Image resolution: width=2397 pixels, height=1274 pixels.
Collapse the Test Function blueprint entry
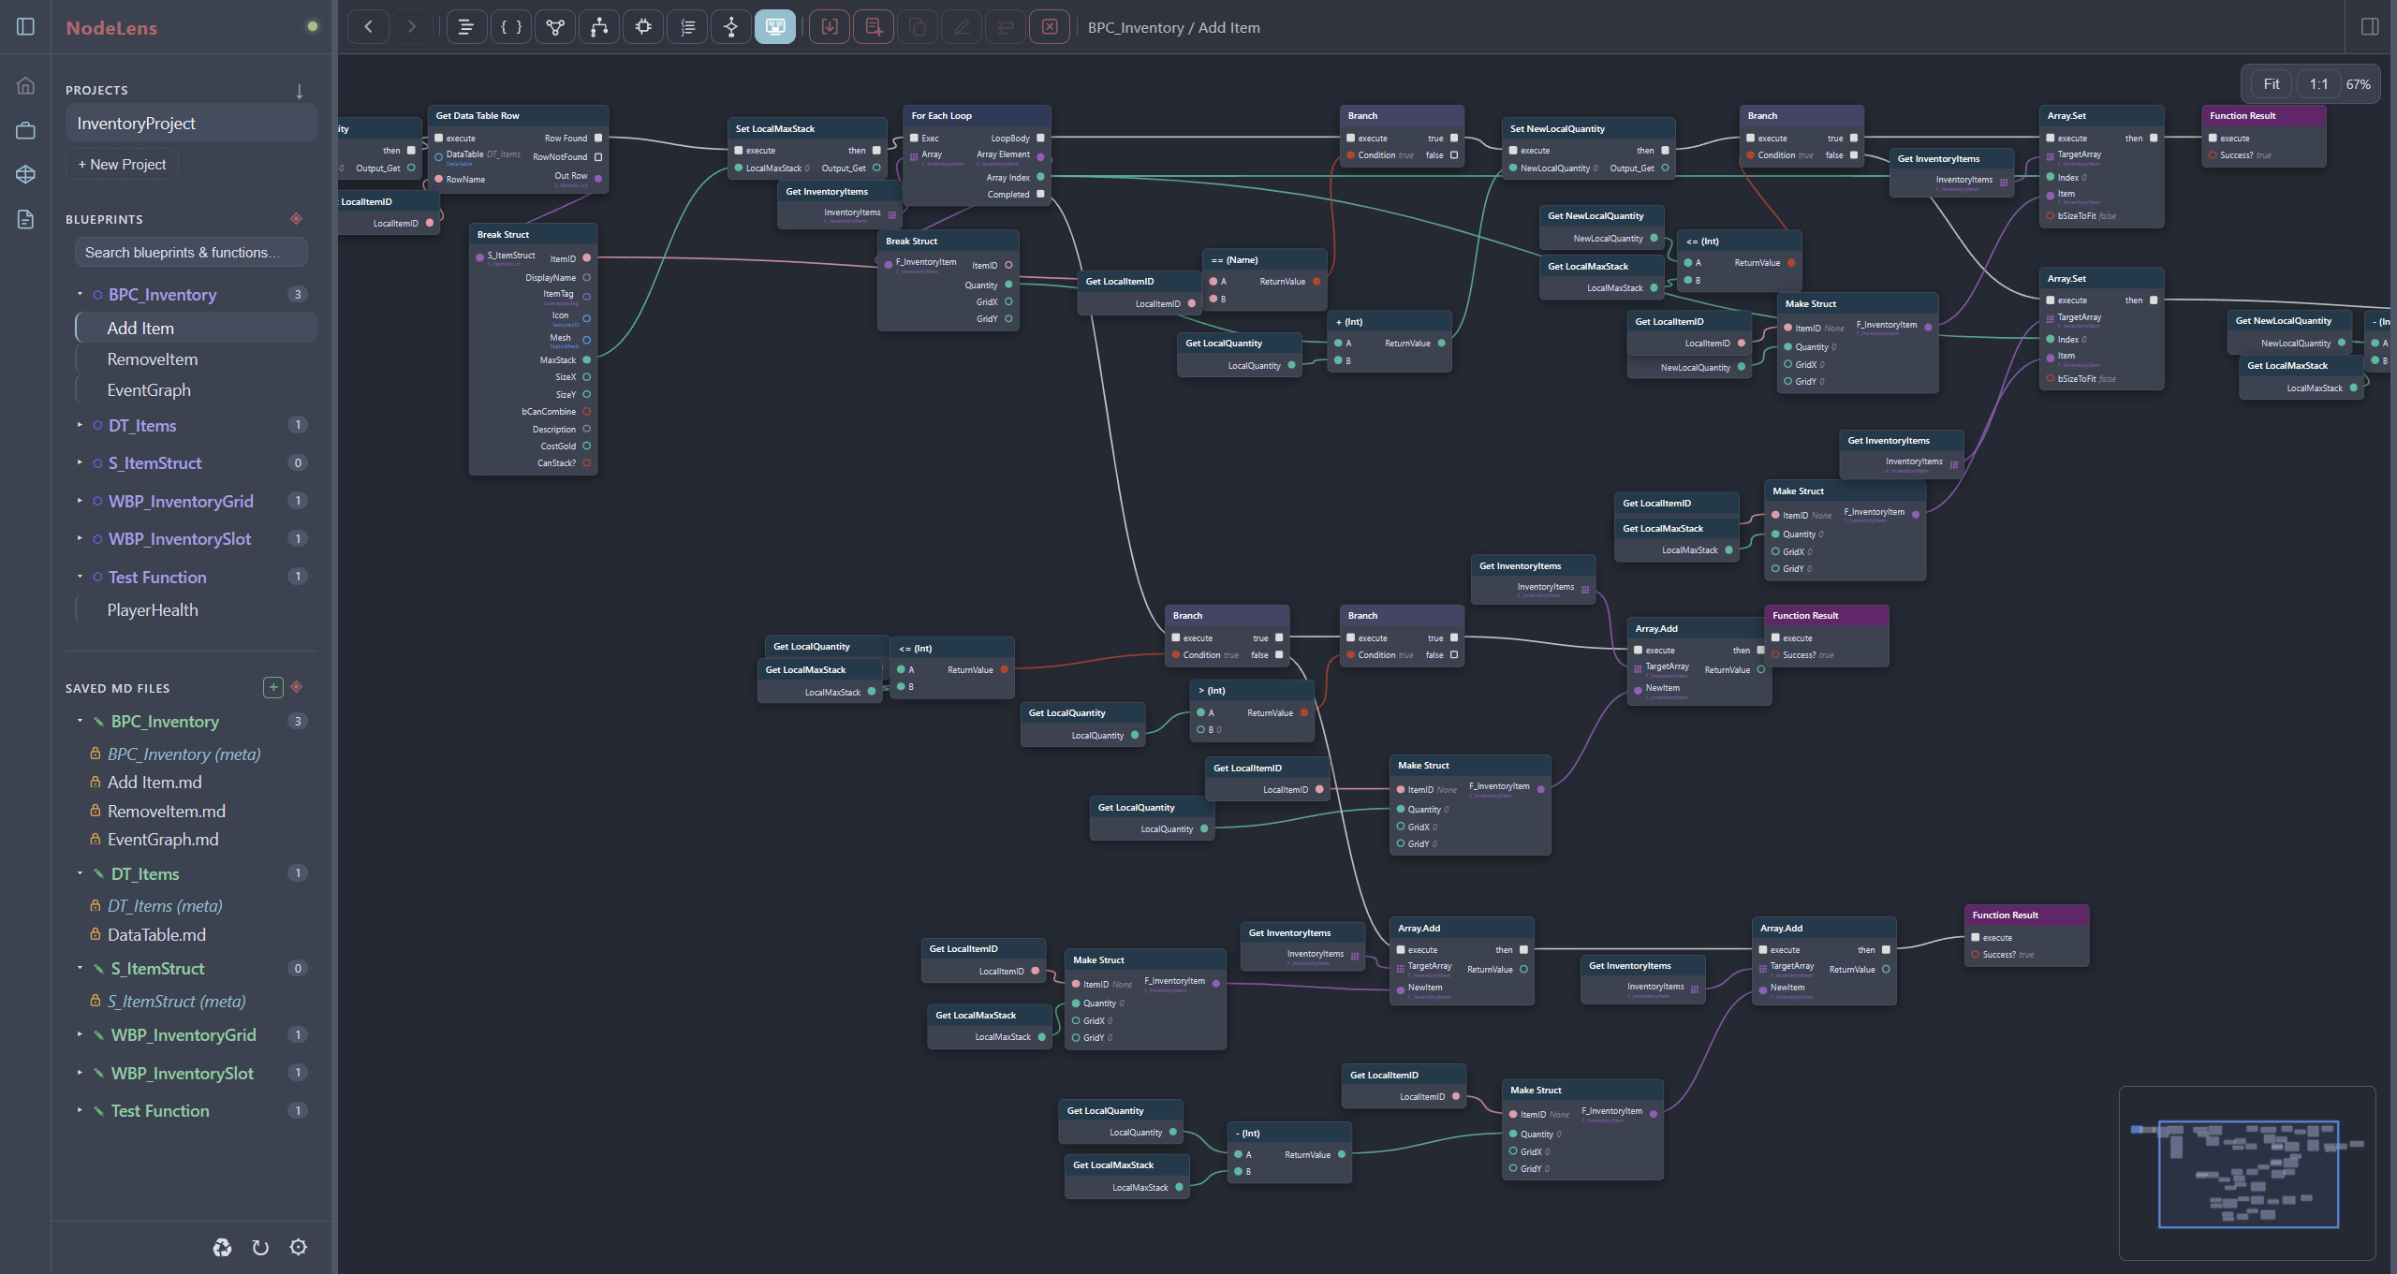[x=81, y=577]
